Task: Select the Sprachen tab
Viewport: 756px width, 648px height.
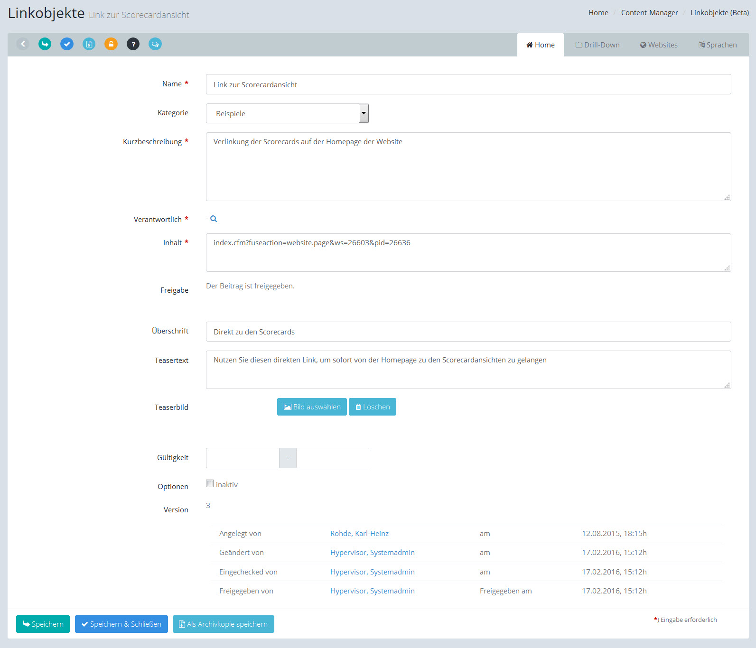Action: (x=718, y=45)
